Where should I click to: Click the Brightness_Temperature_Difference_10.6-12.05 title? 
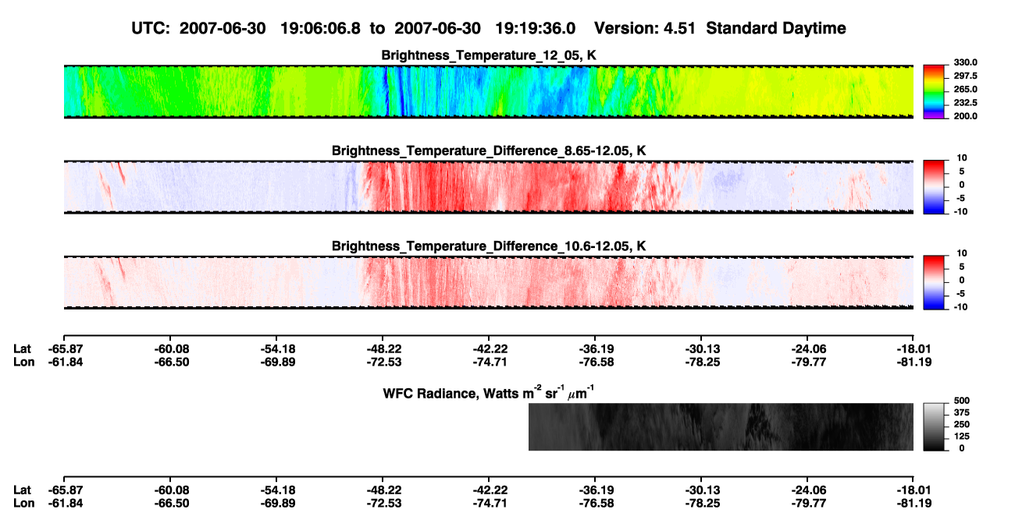[489, 246]
